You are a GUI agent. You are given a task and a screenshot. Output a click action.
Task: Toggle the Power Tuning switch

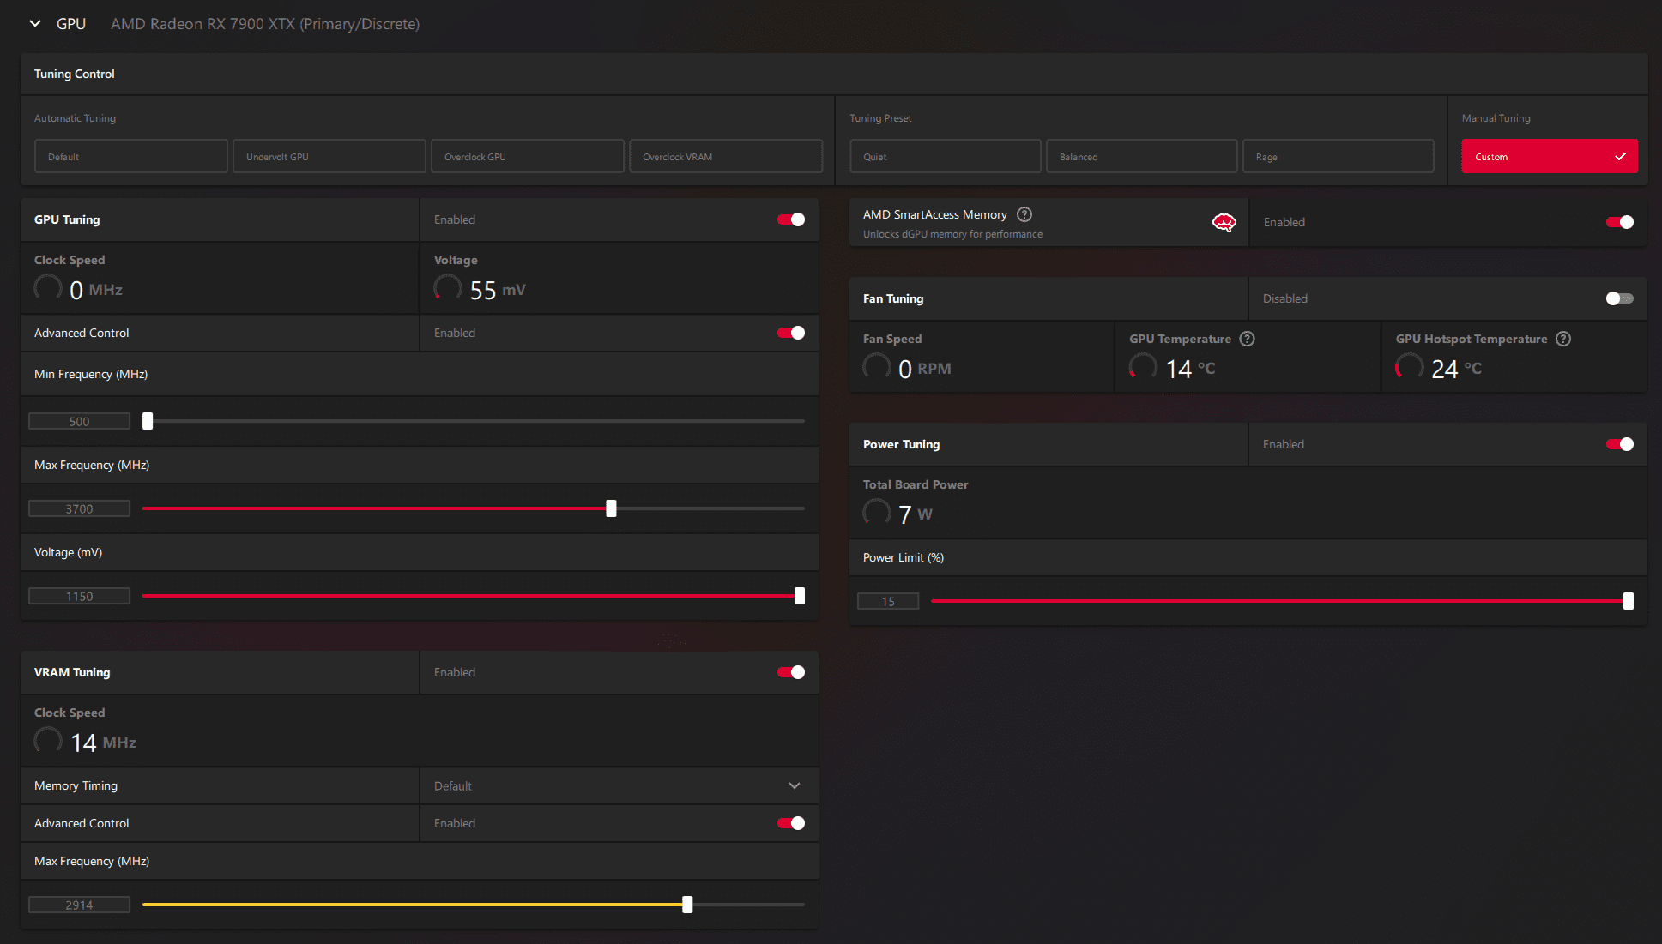click(1620, 444)
